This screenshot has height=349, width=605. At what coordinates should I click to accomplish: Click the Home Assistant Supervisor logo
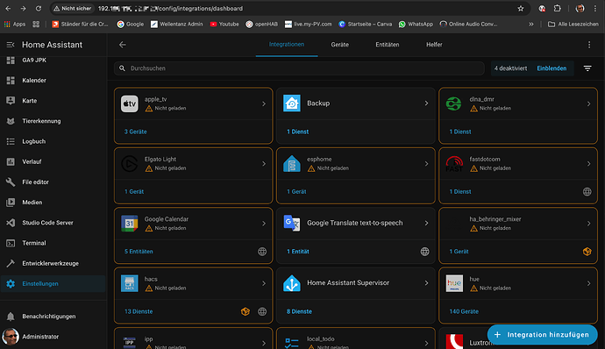[292, 283]
